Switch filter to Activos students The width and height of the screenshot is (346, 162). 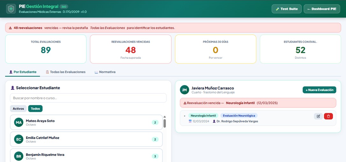tap(18, 109)
